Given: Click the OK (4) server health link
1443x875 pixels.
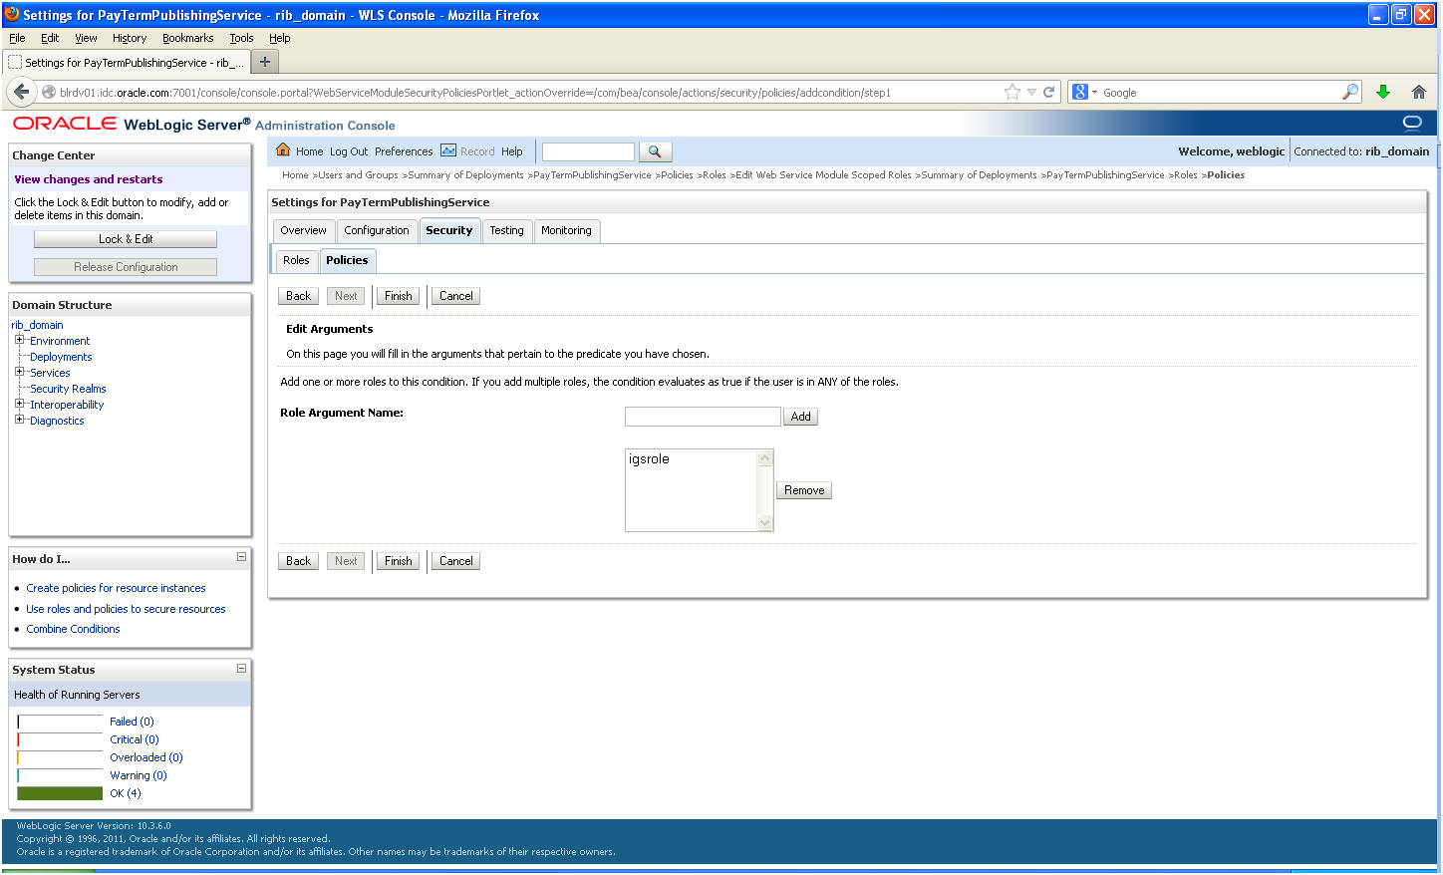Looking at the screenshot, I should [126, 793].
